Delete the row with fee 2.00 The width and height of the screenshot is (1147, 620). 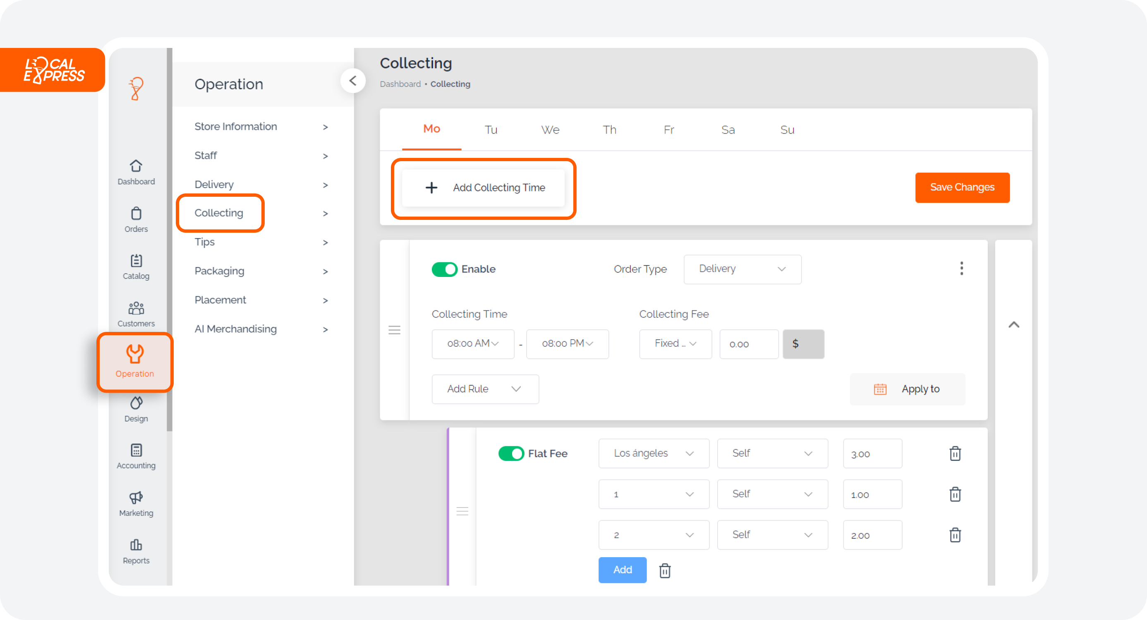[x=955, y=535]
